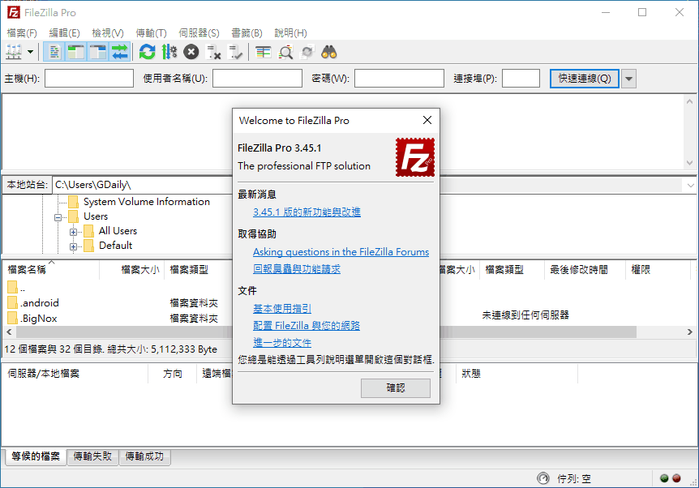The height and width of the screenshot is (488, 699).
Task: Focus the 連接埠(P) port field
Action: [x=521, y=79]
